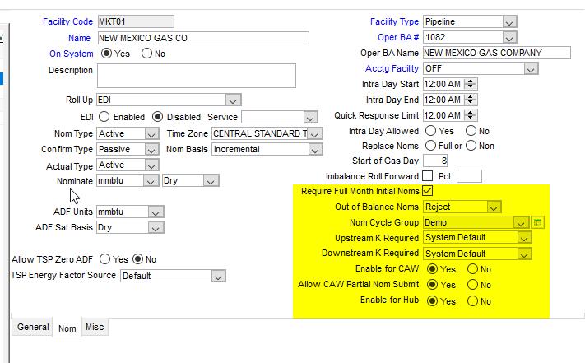
Task: Click the Quick Response Limit spinner
Action: [x=469, y=116]
